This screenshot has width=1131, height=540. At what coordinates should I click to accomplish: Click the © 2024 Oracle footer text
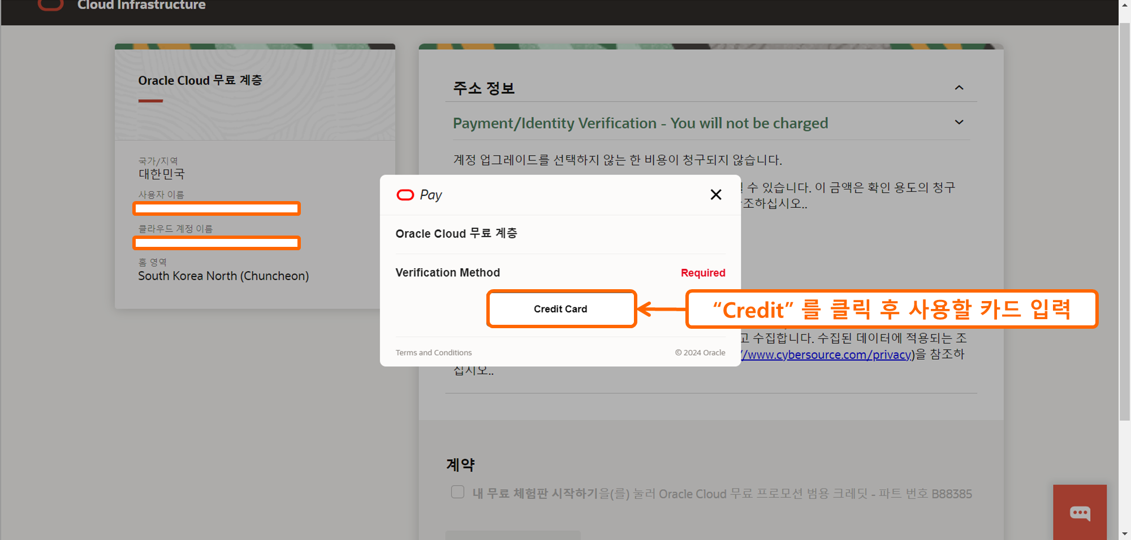pyautogui.click(x=700, y=352)
